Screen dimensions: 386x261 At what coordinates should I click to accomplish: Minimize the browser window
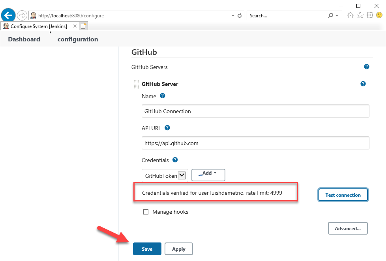(x=341, y=6)
